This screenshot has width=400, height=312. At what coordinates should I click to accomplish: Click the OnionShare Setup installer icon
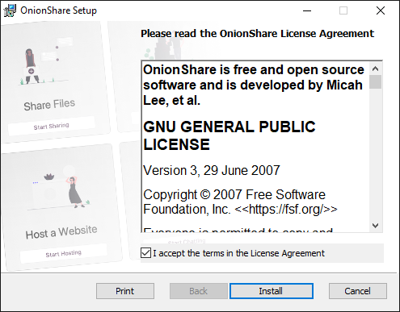point(10,10)
